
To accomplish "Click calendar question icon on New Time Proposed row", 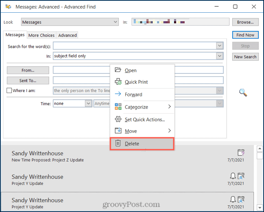I will (241, 153).
